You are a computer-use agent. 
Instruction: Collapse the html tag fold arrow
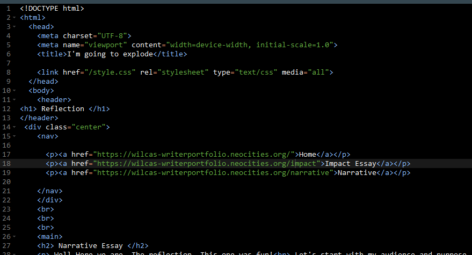[14, 18]
